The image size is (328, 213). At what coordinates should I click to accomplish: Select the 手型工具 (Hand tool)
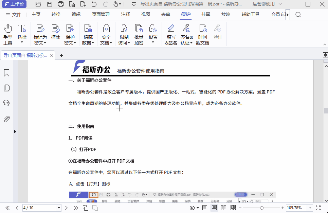point(7,33)
